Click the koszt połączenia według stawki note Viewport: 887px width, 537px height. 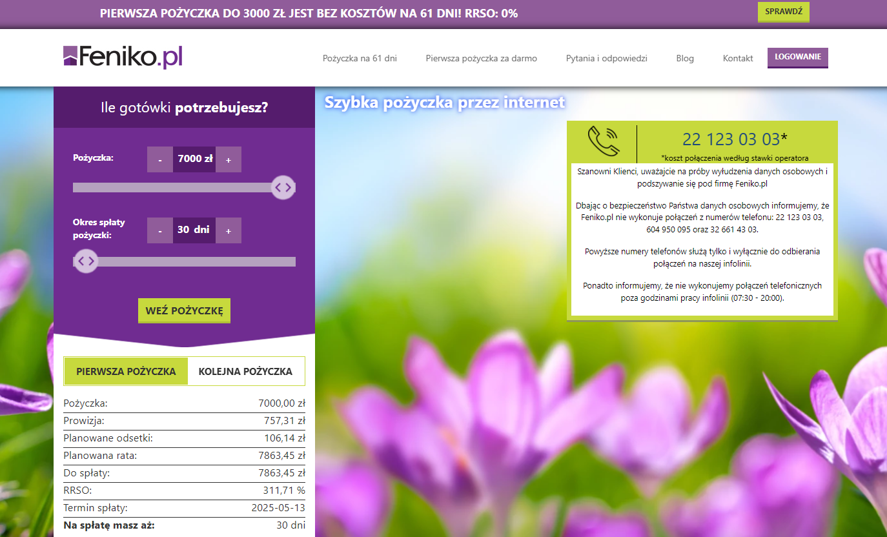point(735,158)
